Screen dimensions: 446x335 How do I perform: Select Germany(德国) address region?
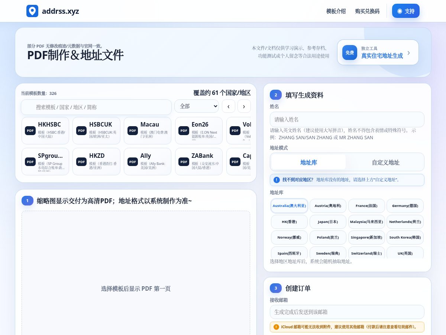[x=405, y=206]
